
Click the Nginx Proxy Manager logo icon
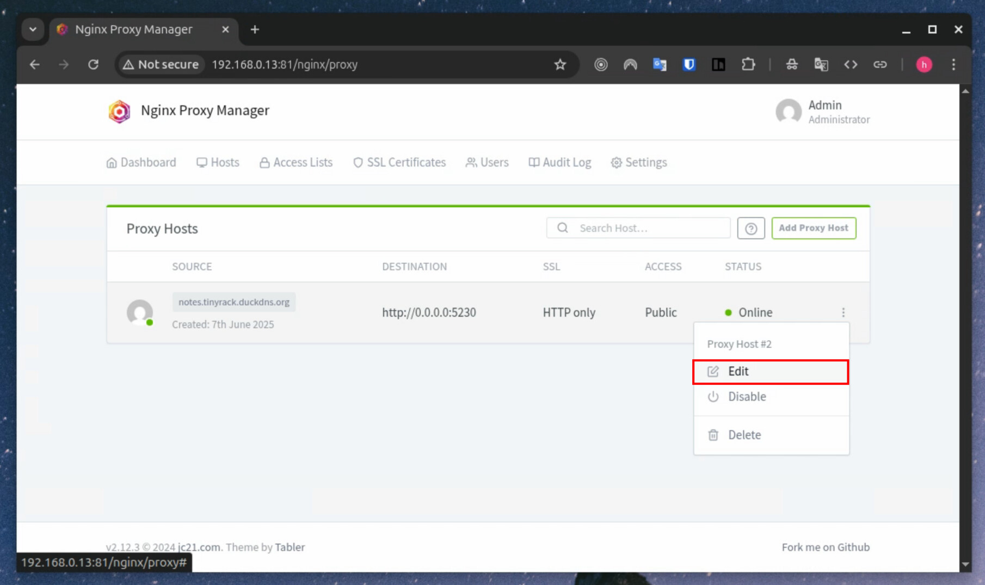[x=119, y=111]
